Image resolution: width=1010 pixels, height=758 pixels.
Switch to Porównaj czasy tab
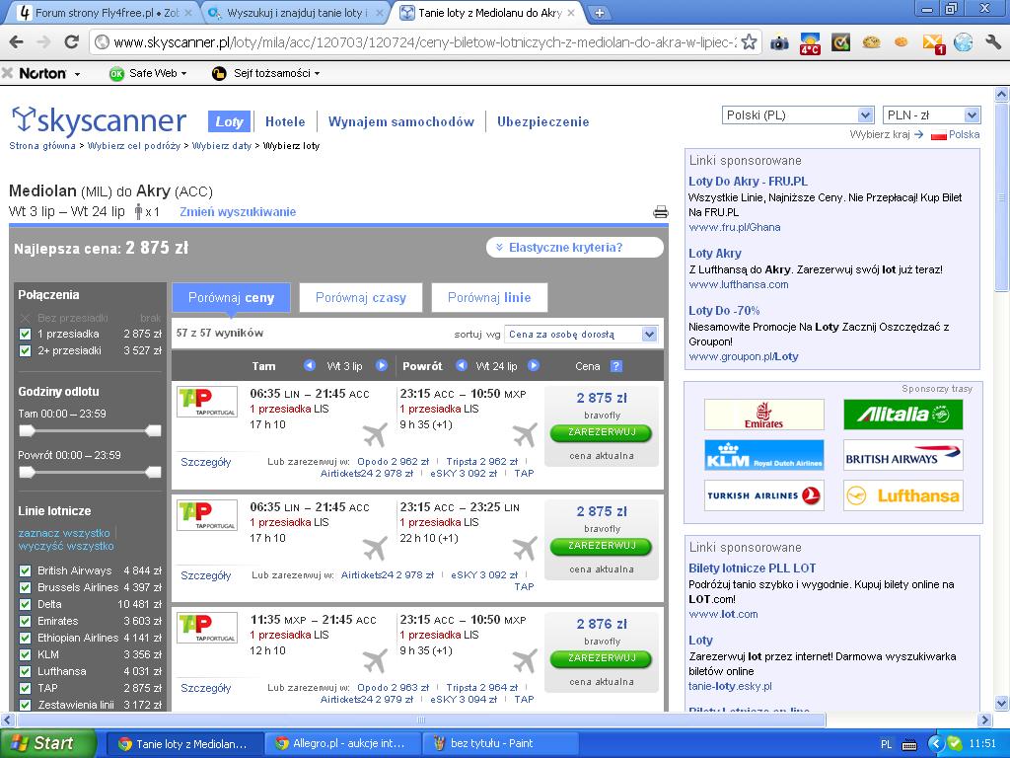click(x=361, y=298)
